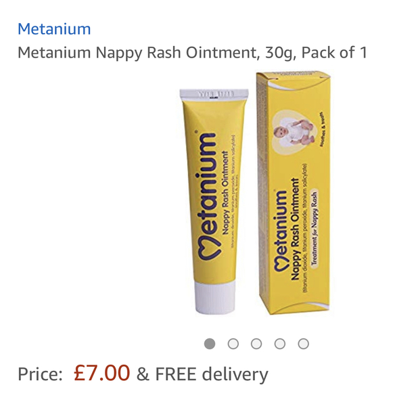This screenshot has height=406, width=395.
Task: Click the baby picture on the box
Action: [294, 131]
